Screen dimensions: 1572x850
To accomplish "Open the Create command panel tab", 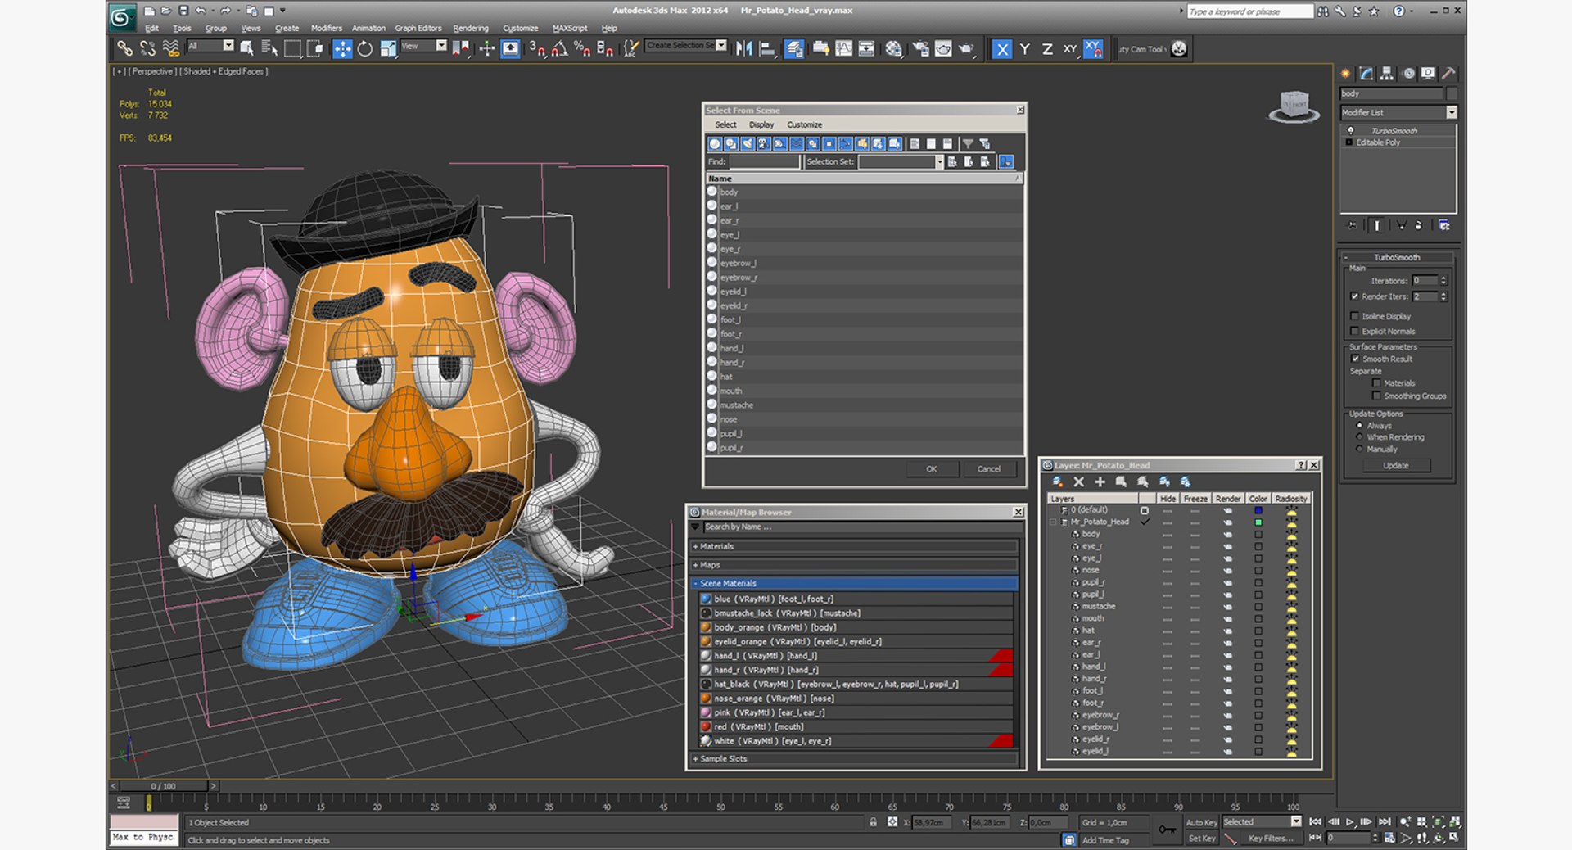I will pyautogui.click(x=1347, y=74).
